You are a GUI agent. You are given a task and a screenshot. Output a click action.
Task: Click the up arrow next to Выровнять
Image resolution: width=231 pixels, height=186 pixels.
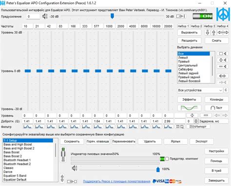pyautogui.click(x=213, y=32)
